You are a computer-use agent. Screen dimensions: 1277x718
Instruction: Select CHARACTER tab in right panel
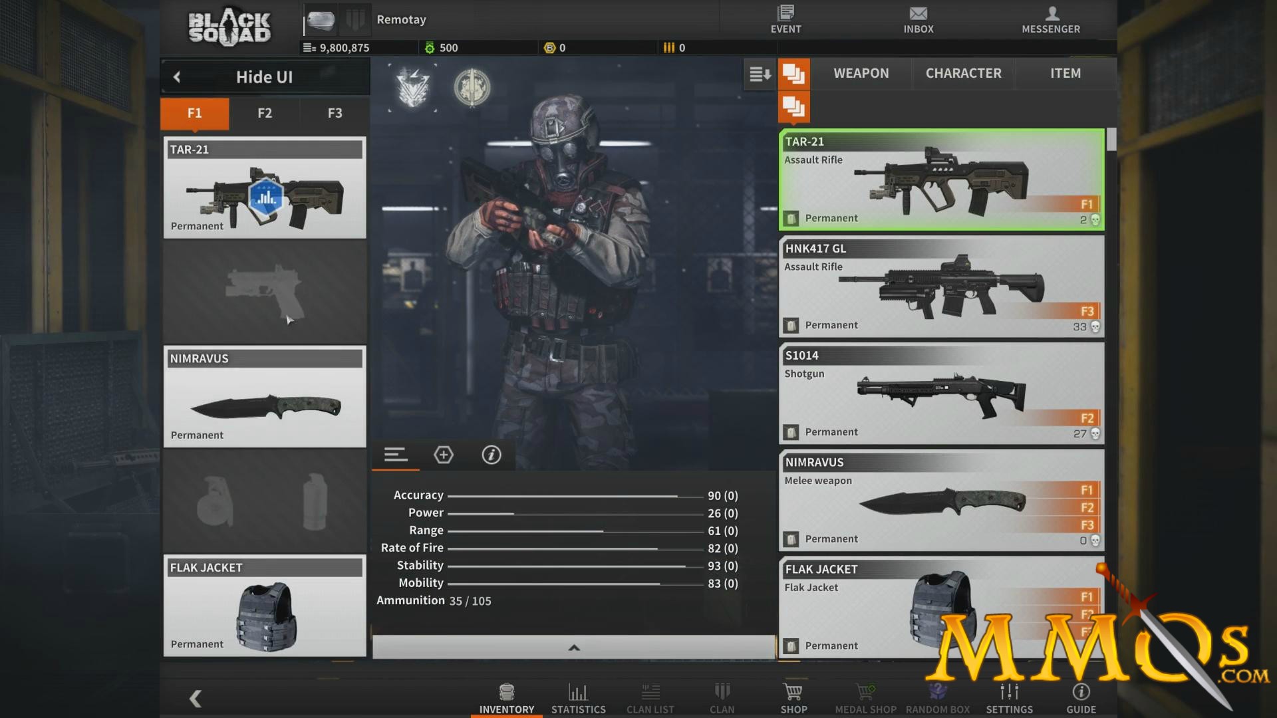[963, 72]
